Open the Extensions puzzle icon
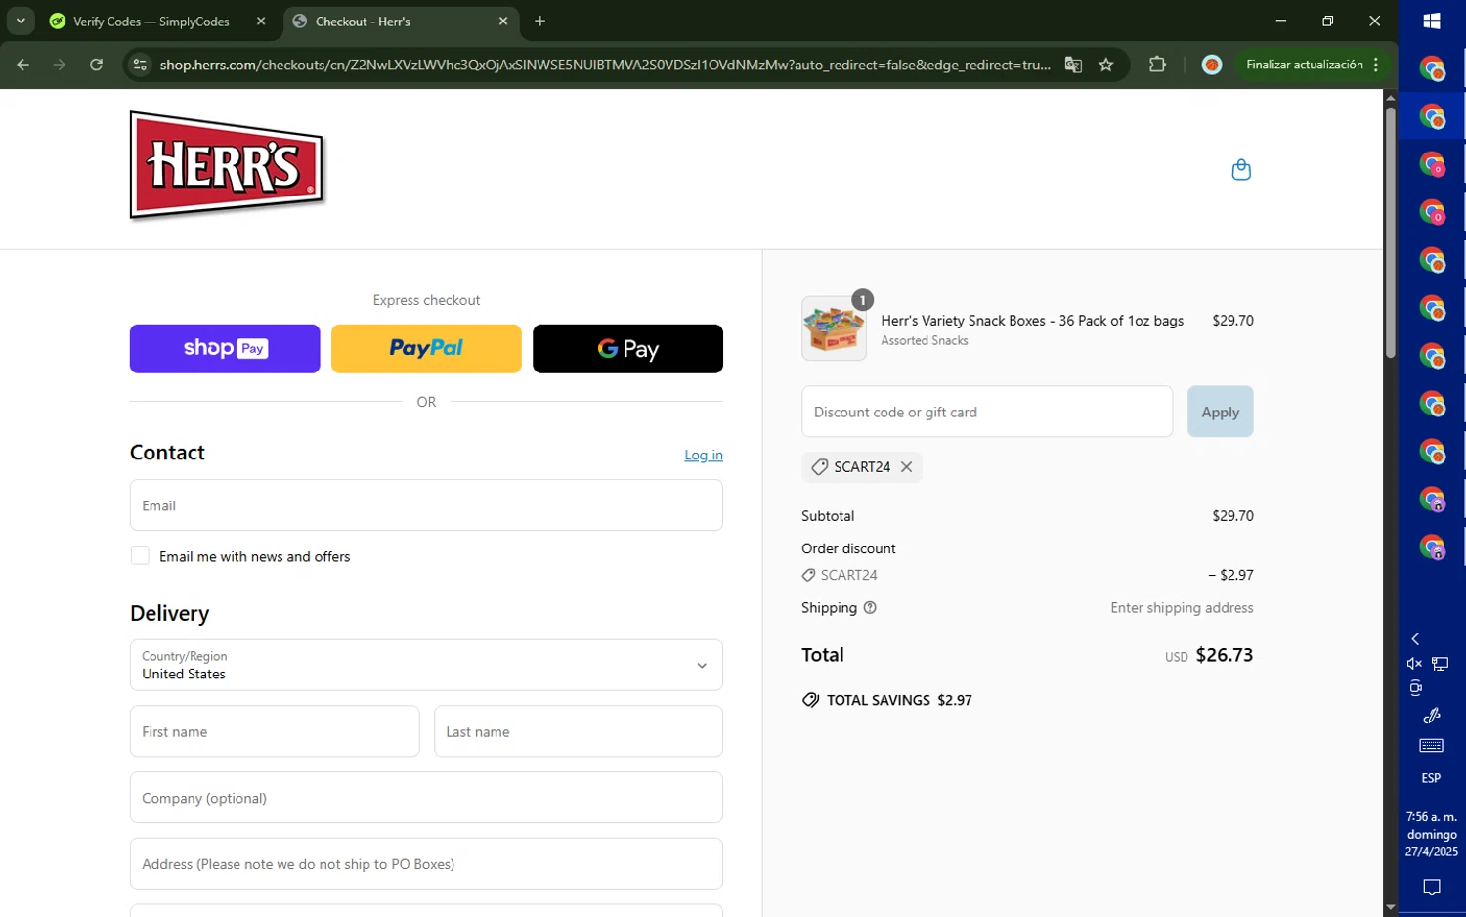 1157,65
